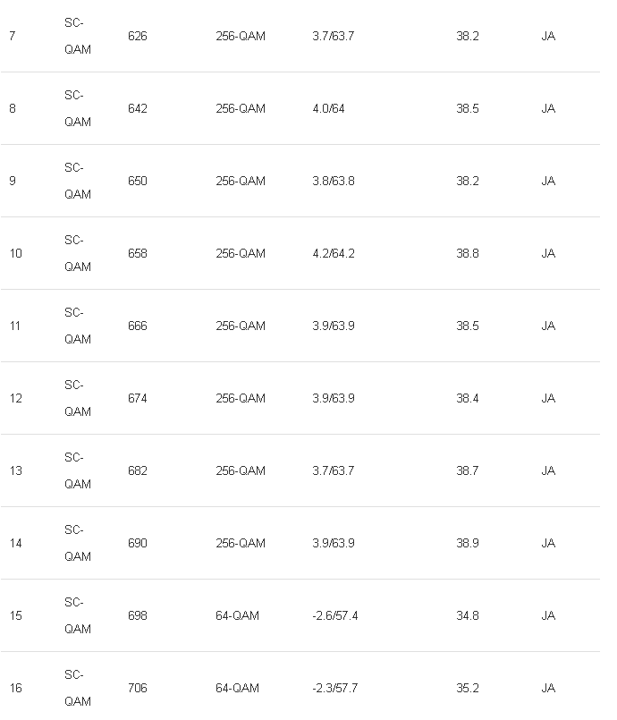Click channel number 7 in the first row
Screen dimensions: 617x720
12,37
